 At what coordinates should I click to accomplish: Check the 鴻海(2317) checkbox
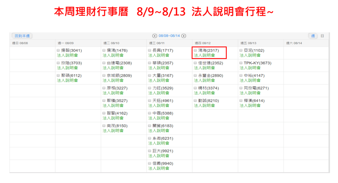point(195,51)
